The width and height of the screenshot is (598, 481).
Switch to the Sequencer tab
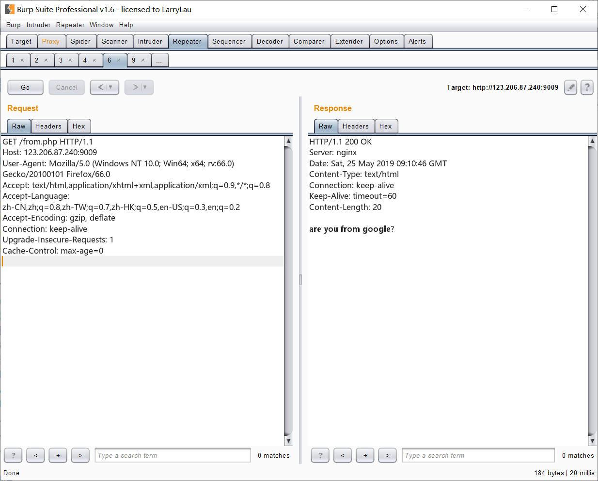point(229,41)
